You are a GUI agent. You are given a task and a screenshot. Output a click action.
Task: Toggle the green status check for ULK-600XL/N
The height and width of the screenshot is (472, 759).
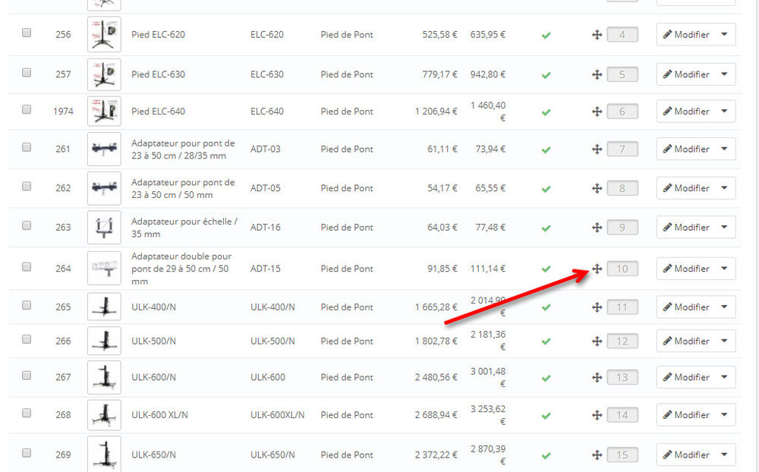click(546, 415)
